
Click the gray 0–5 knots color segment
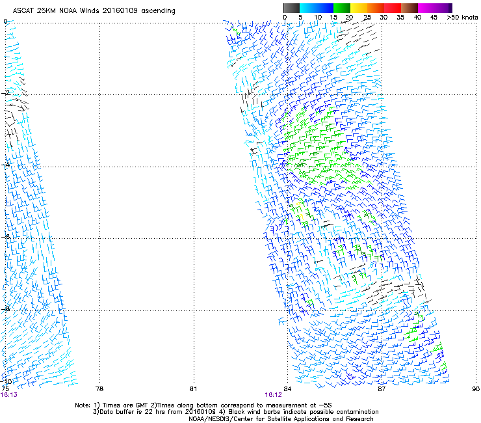click(x=291, y=8)
